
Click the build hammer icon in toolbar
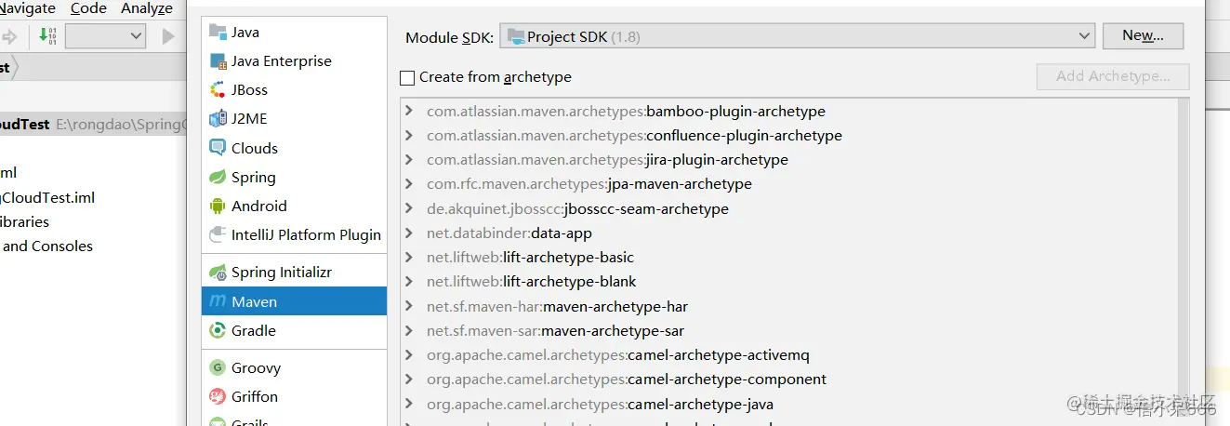pos(47,36)
